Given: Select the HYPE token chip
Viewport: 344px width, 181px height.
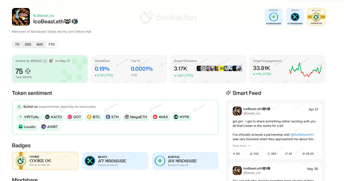Looking at the screenshot, I should click(181, 117).
